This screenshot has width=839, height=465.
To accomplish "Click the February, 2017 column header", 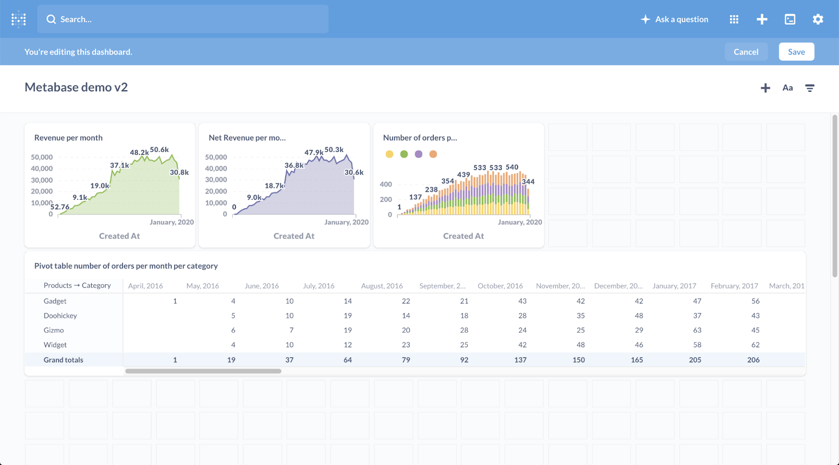I will coord(734,286).
